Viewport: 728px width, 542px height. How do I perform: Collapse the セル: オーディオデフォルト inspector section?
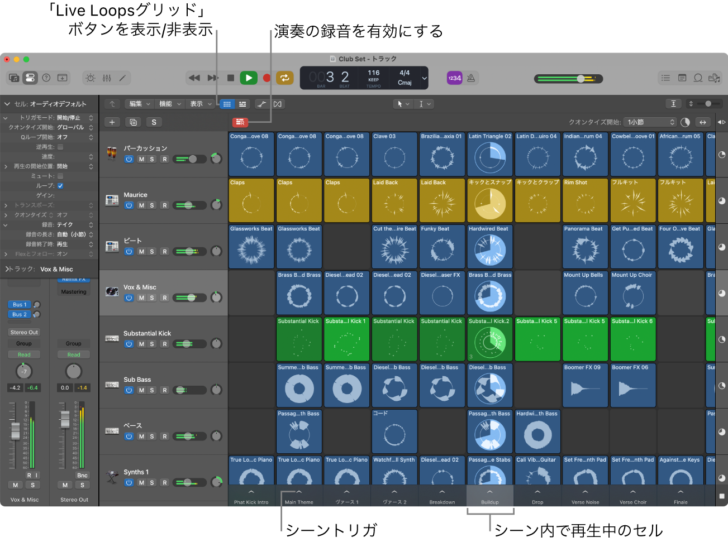[7, 104]
